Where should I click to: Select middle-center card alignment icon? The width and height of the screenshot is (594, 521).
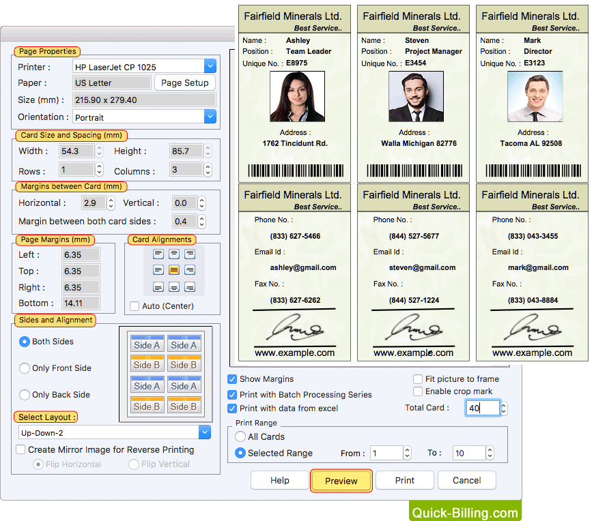174,270
